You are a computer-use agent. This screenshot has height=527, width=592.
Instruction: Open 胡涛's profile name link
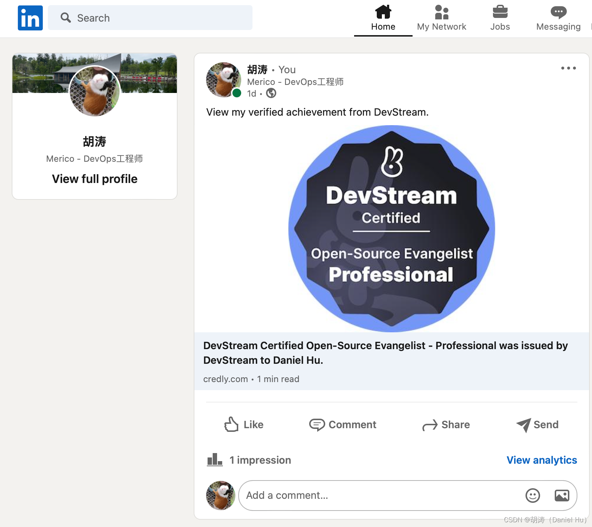point(257,70)
